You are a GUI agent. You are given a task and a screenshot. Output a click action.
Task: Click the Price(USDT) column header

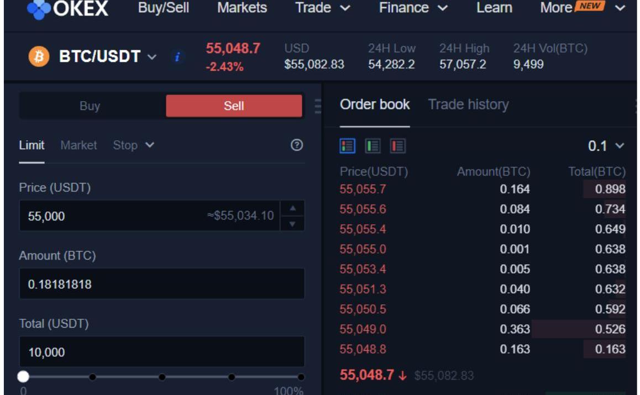coord(374,172)
